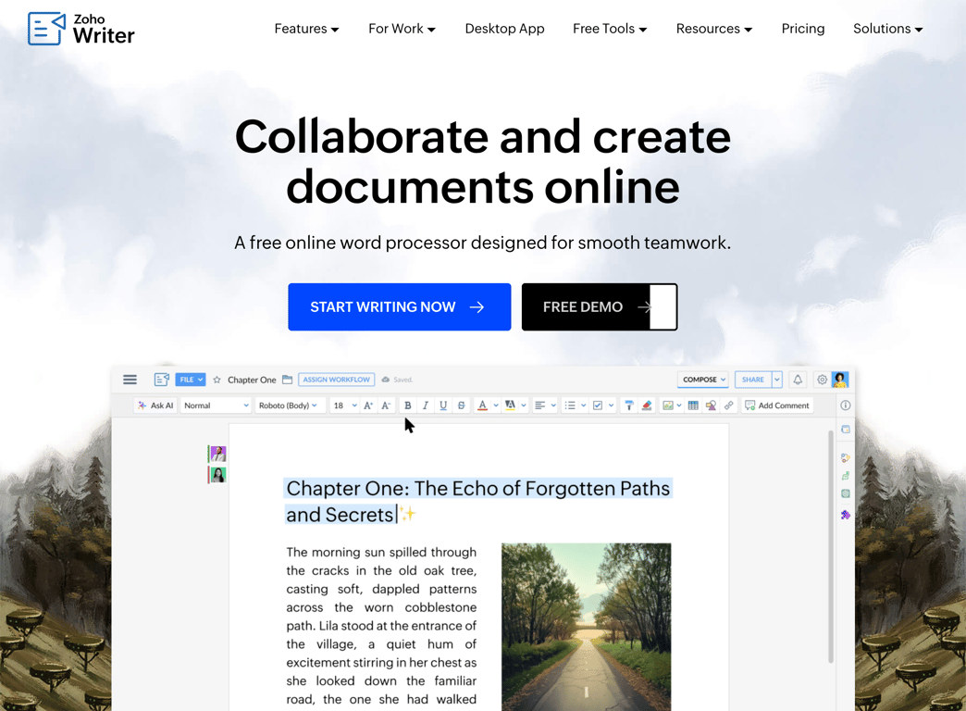Toggle bold formatting
Viewport: 966px width, 711px height.
coord(407,405)
